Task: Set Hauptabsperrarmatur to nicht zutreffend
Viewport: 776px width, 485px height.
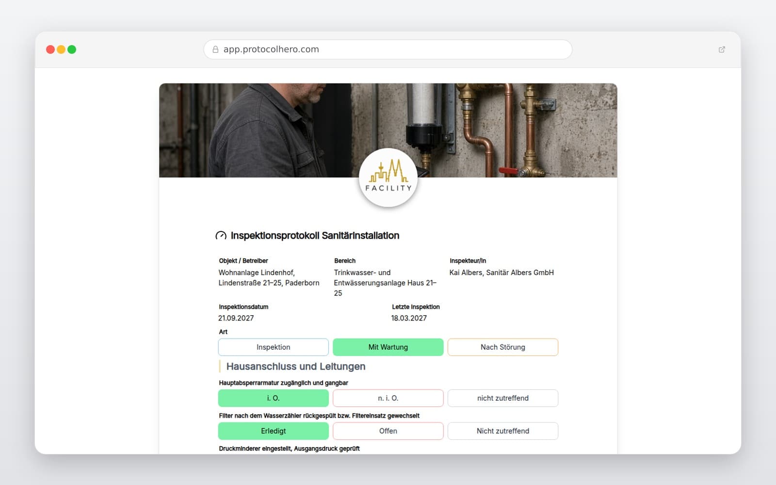Action: tap(503, 398)
